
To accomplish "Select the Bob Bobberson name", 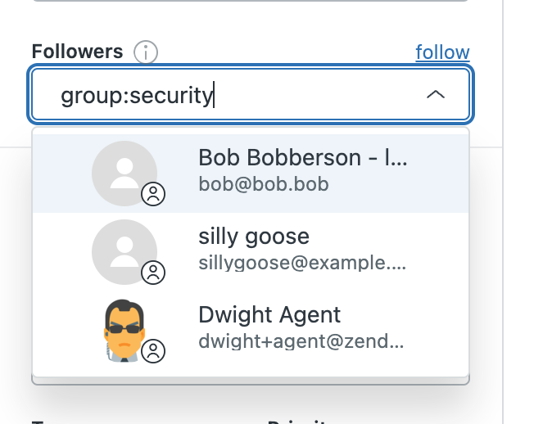I will click(303, 158).
